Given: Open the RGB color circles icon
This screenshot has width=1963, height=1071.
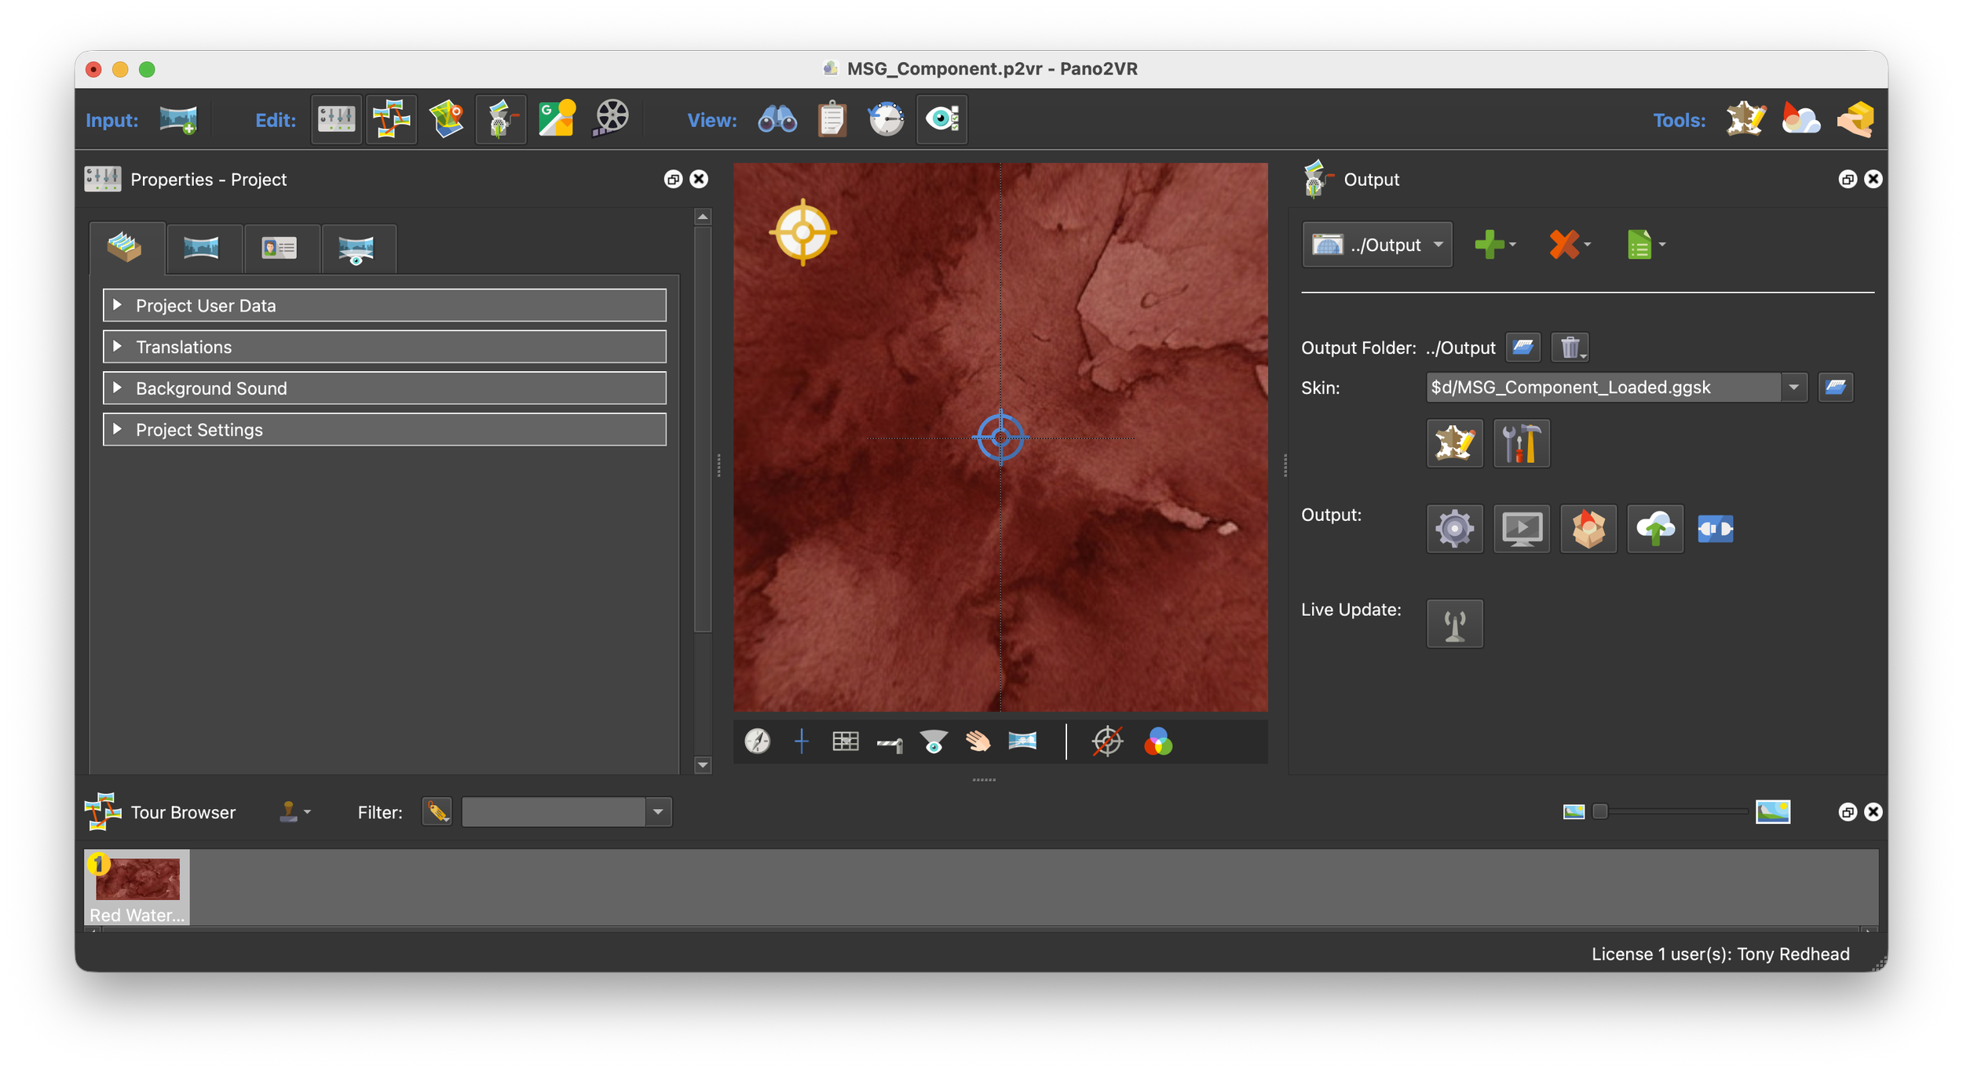Looking at the screenshot, I should 1158,741.
